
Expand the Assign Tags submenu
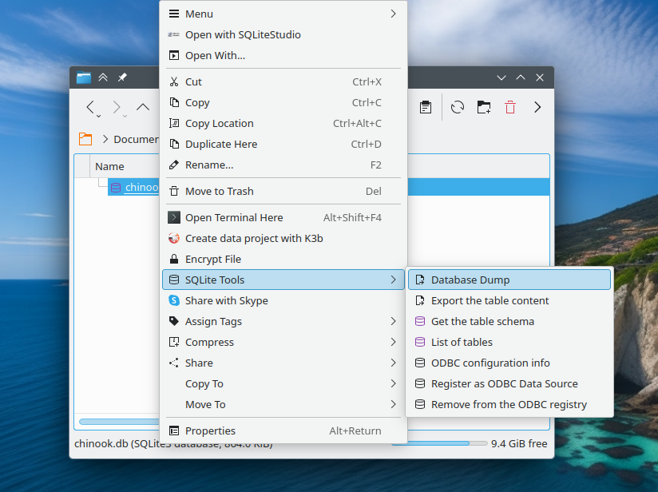click(283, 321)
